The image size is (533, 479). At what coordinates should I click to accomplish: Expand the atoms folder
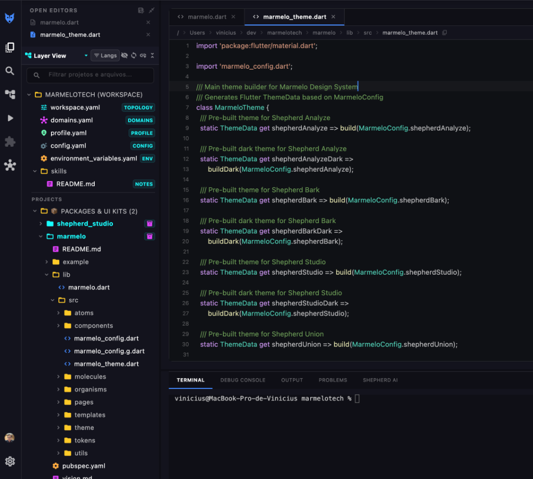pyautogui.click(x=58, y=313)
